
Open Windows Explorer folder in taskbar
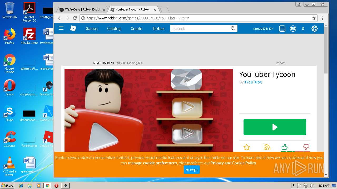pos(30,186)
